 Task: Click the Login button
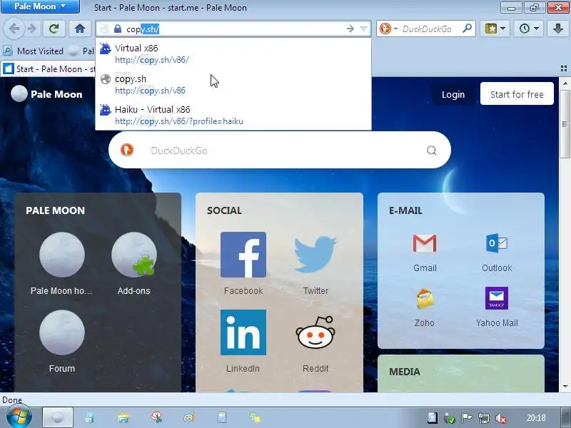(x=453, y=94)
